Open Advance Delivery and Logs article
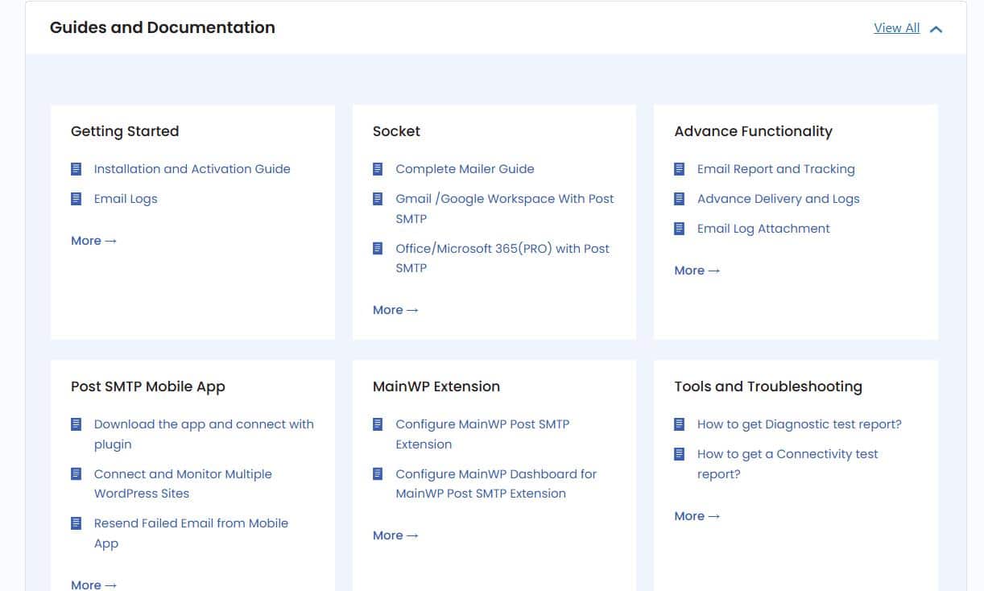The width and height of the screenshot is (984, 591). (x=778, y=199)
